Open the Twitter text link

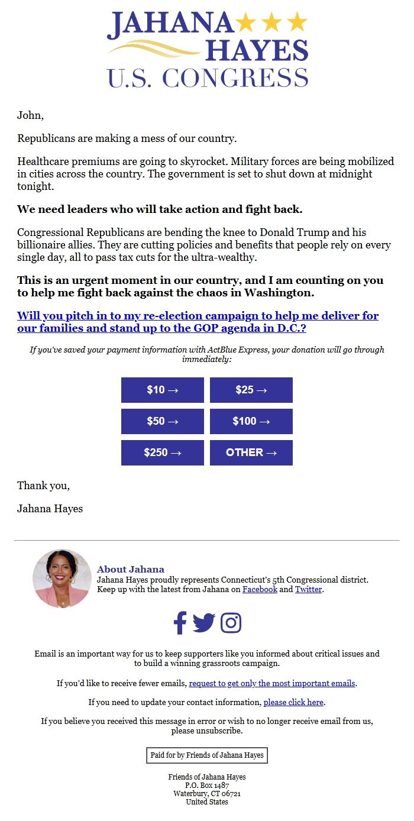pyautogui.click(x=309, y=590)
